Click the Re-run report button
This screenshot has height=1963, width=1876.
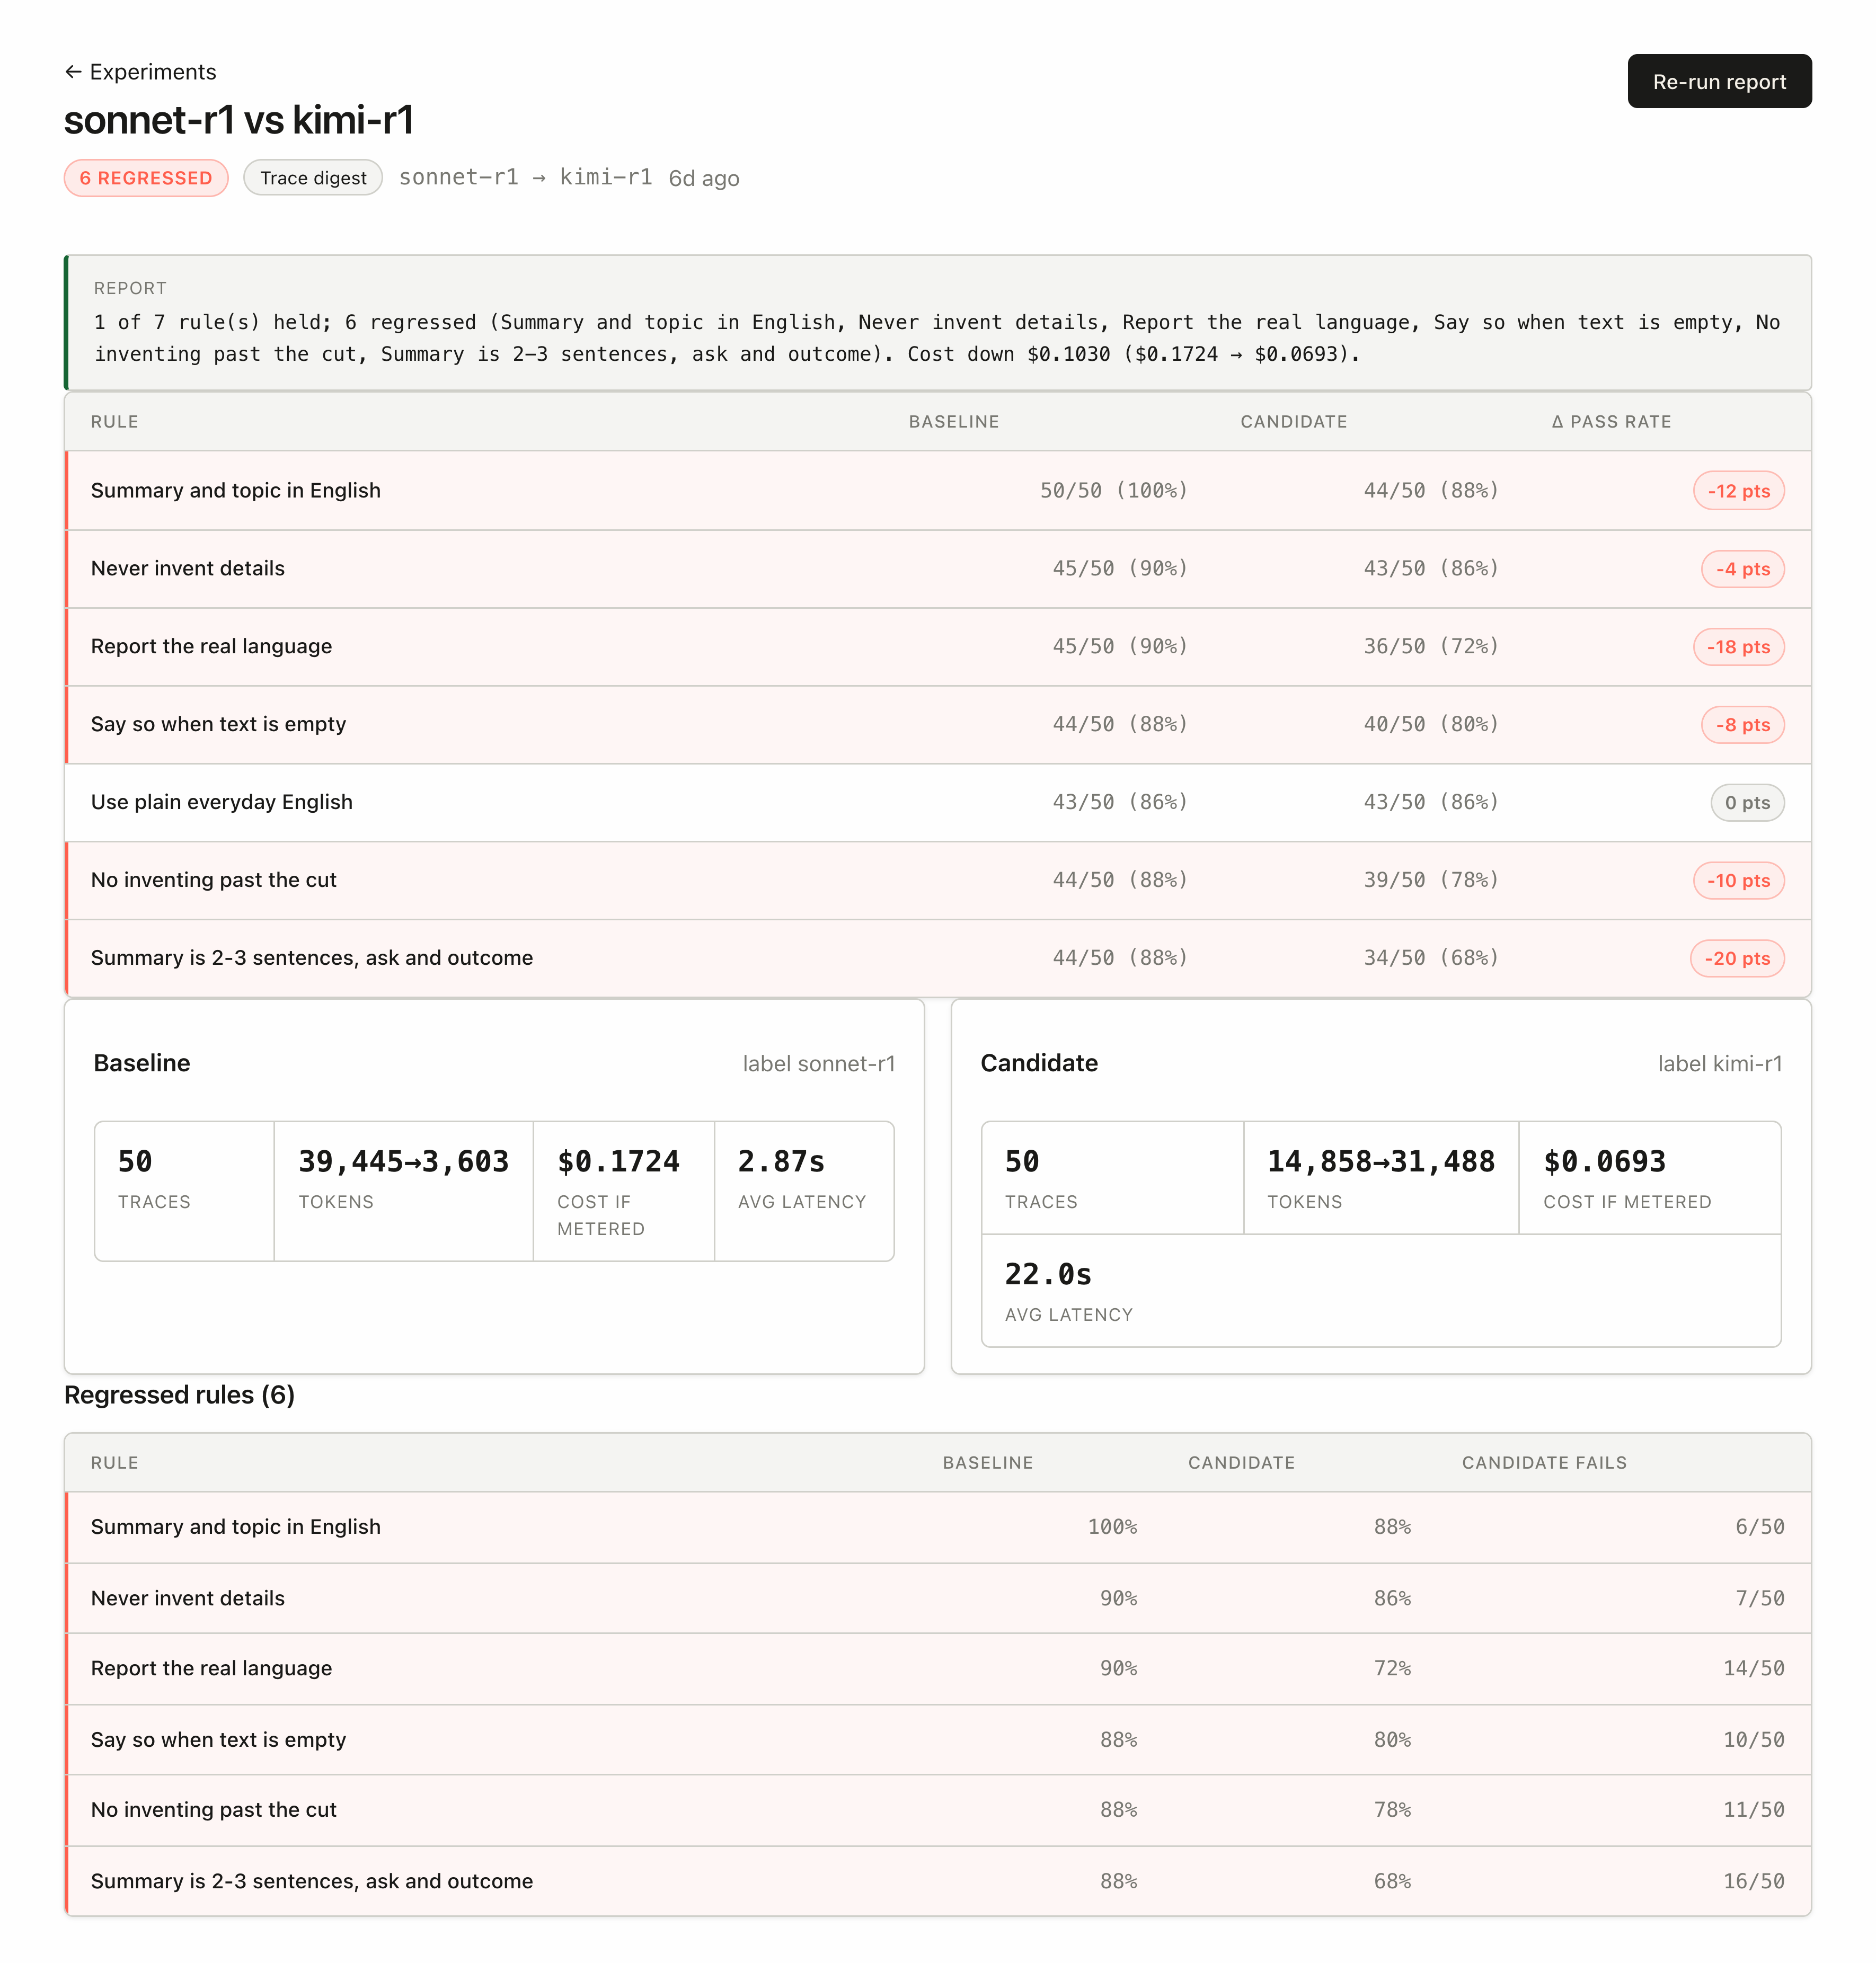(1719, 81)
